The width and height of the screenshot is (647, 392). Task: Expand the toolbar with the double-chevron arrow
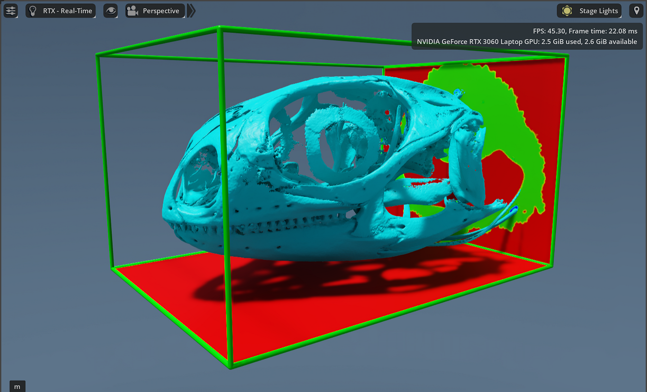(191, 11)
